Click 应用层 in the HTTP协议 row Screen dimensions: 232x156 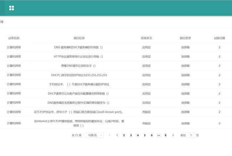pos(146,57)
